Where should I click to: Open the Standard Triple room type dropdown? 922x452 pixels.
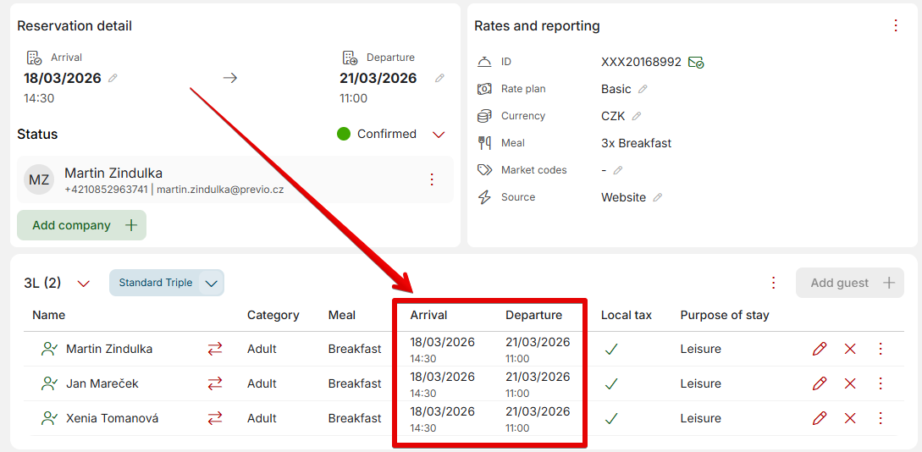coord(212,283)
